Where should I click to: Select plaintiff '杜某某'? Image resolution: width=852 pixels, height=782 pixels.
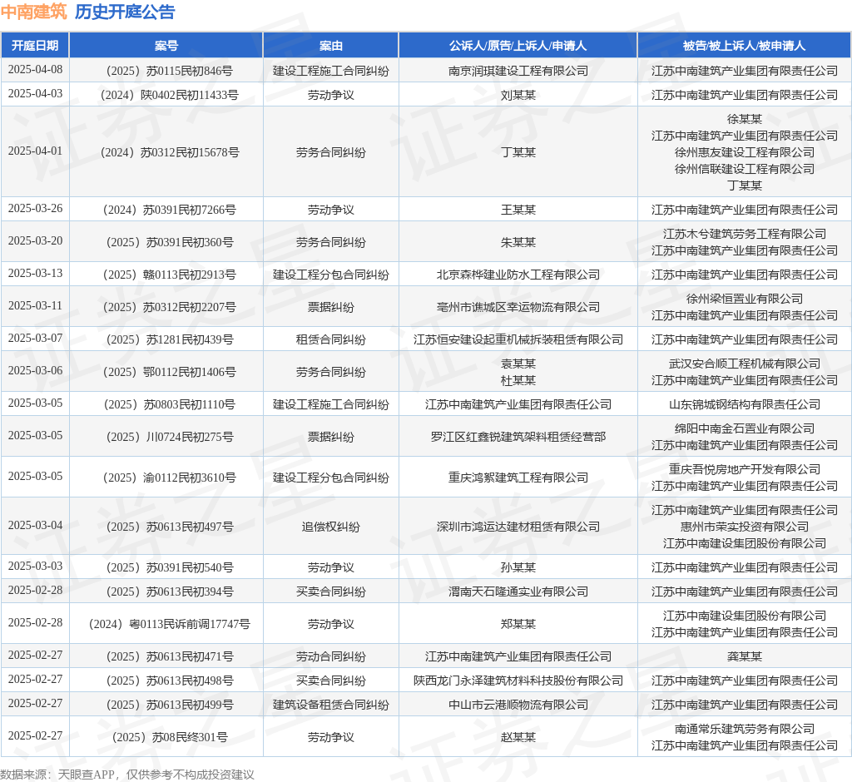click(518, 380)
